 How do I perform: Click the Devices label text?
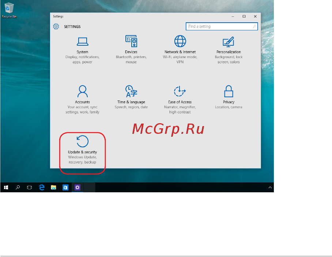click(x=131, y=52)
